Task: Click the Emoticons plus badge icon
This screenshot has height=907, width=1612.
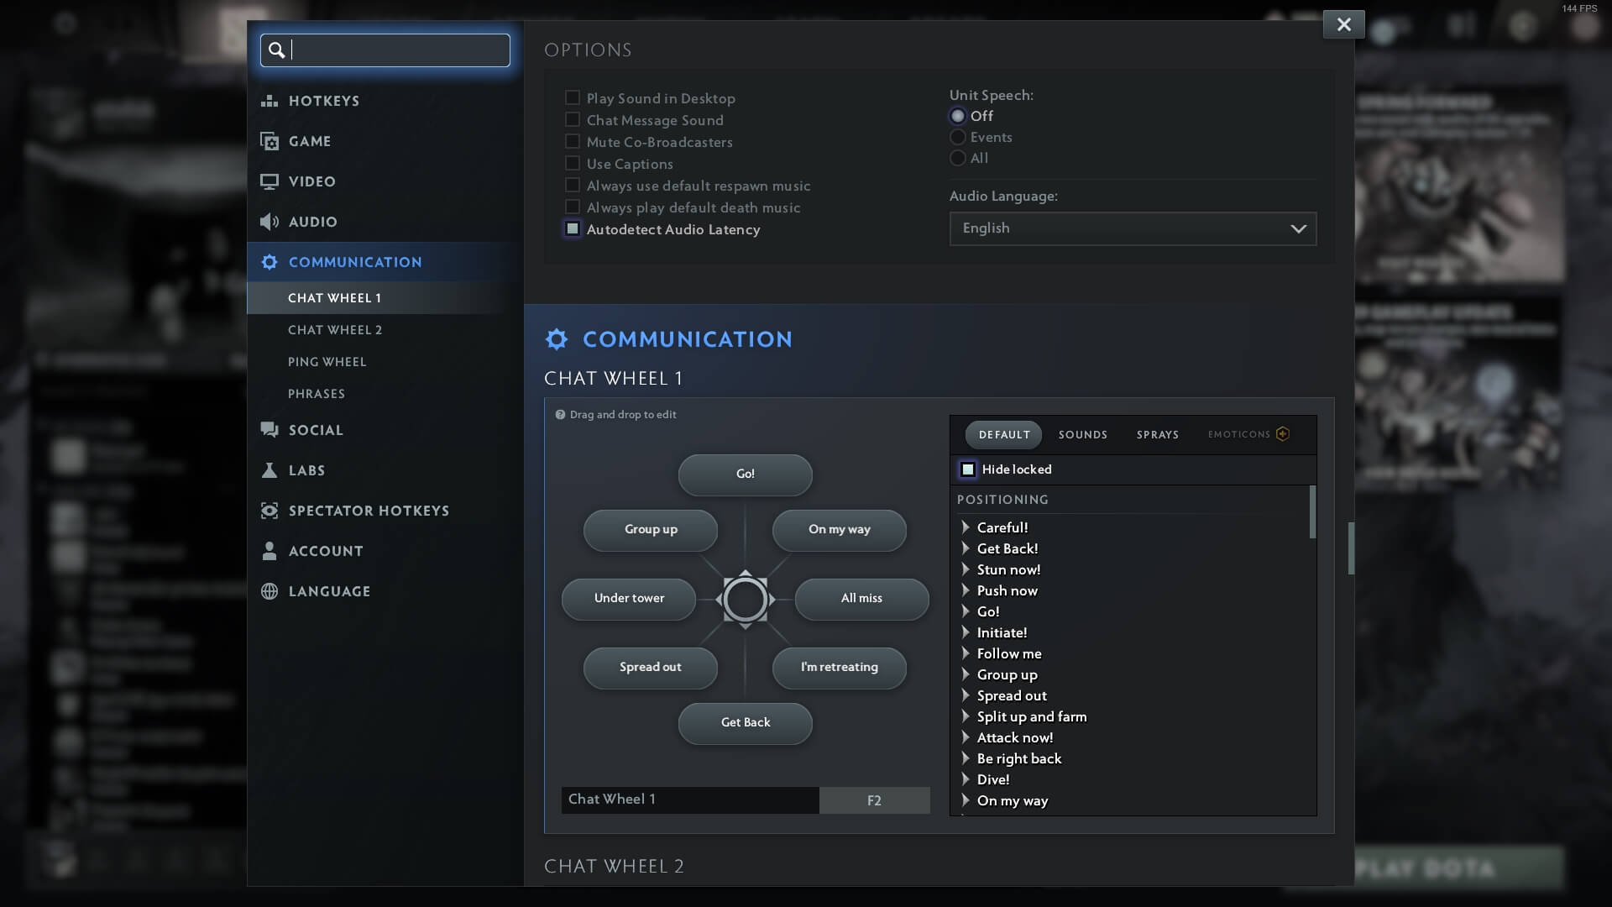Action: (x=1283, y=434)
